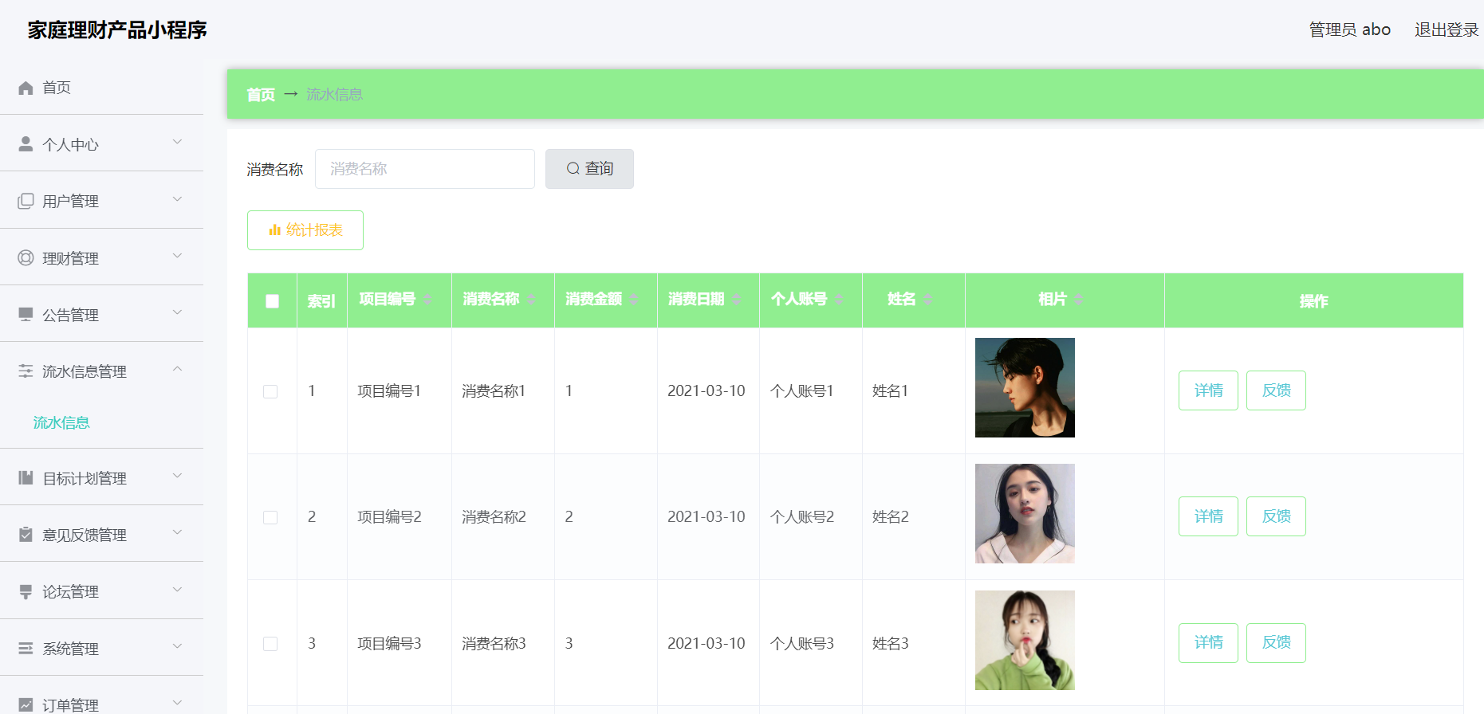Open the 用户管理 sidebar menu
Viewport: 1484px width, 714px height.
[101, 201]
